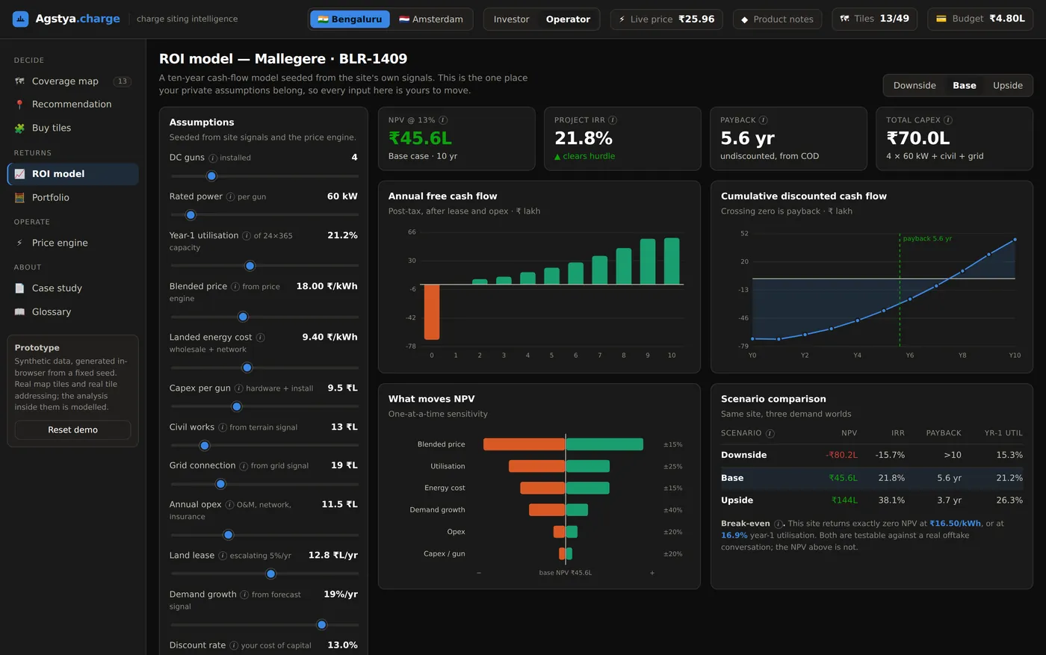The image size is (1046, 655).
Task: Click the Reset demo button
Action: point(73,430)
